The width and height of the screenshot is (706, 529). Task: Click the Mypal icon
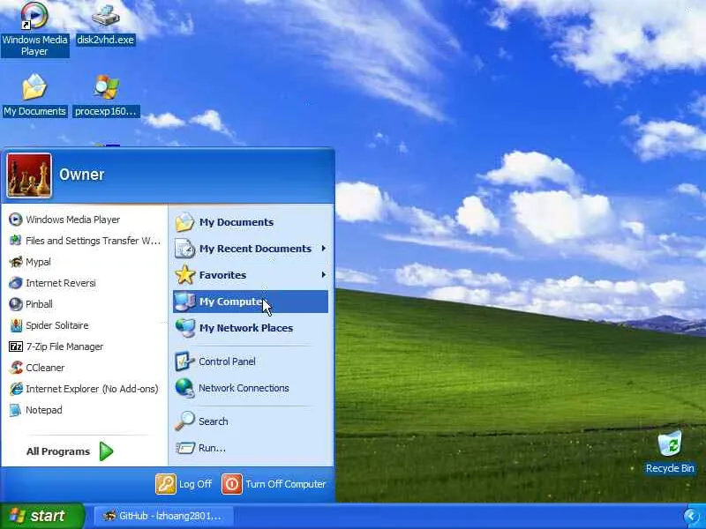(x=16, y=261)
